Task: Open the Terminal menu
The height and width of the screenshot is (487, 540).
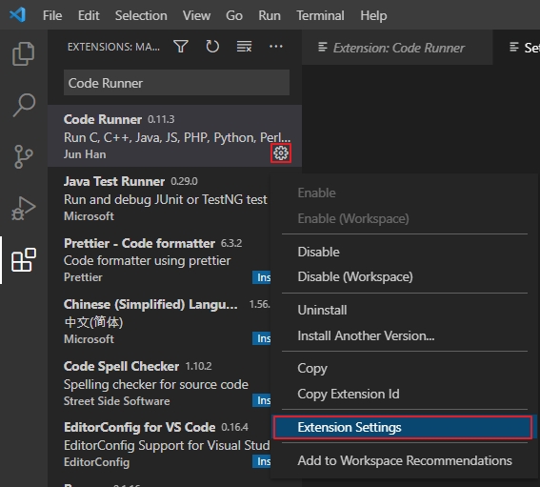Action: [320, 15]
